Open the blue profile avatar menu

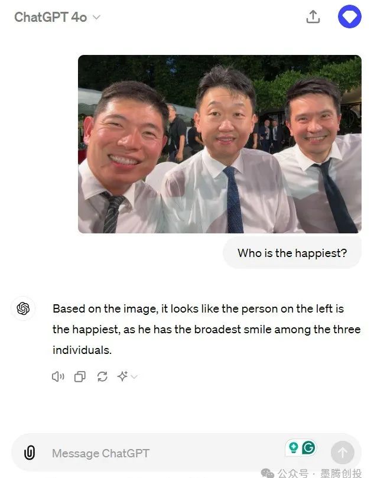click(x=350, y=17)
